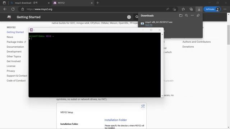The width and height of the screenshot is (230, 129).
Task: Click the MSYS2 logo in site header
Action: point(9,17)
